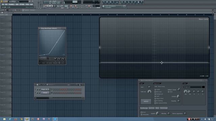Click the Corners knob
Image resolution: width=216 pixels, height=121 pixels.
pos(178,96)
